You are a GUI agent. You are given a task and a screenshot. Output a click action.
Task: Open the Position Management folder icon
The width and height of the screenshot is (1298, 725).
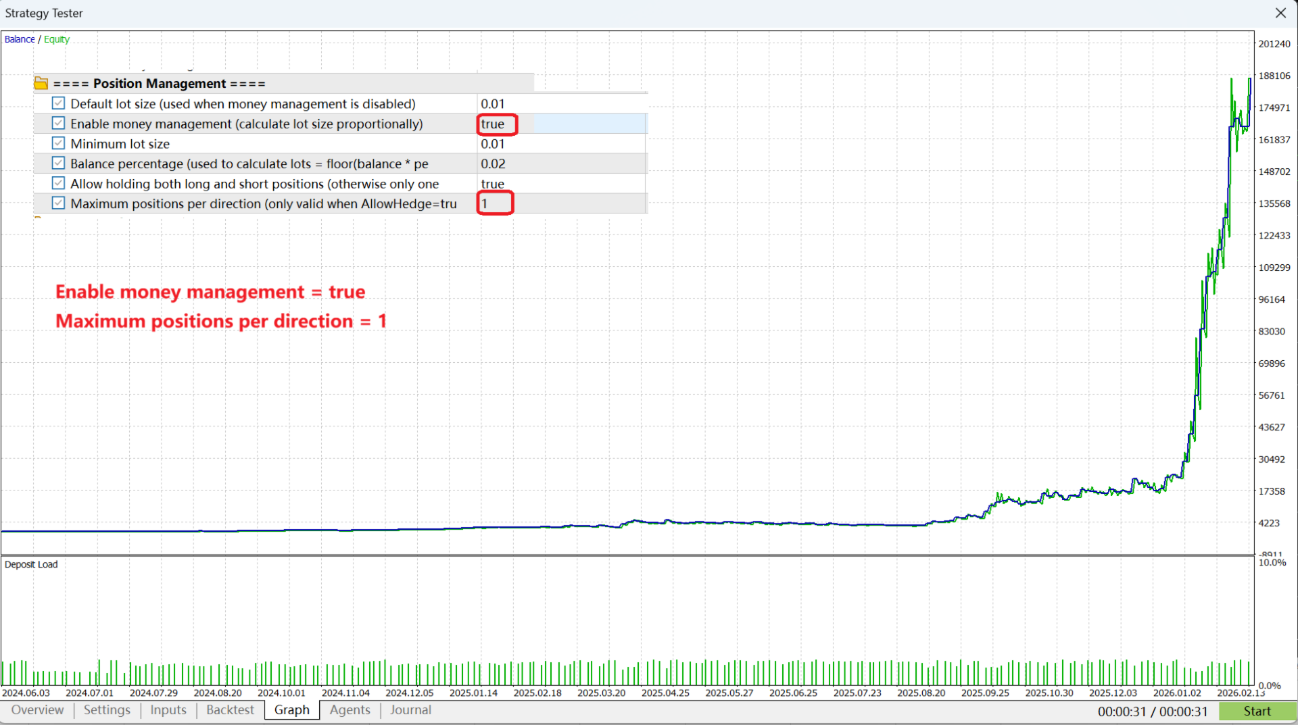41,83
